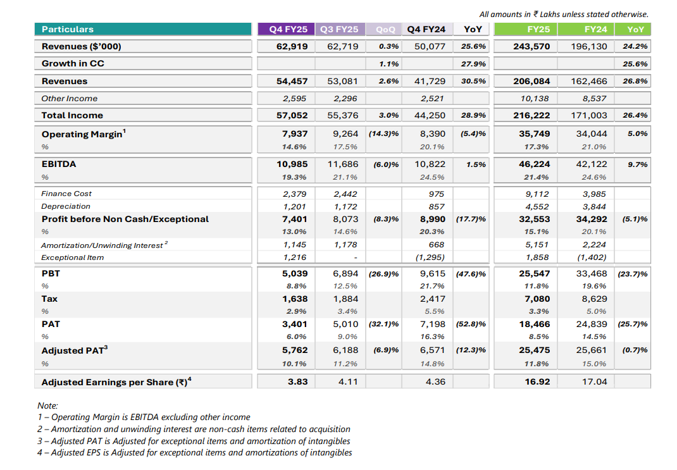Select the Depreciation value '1,201'
Screen dimensions: 677x470
(x=294, y=207)
